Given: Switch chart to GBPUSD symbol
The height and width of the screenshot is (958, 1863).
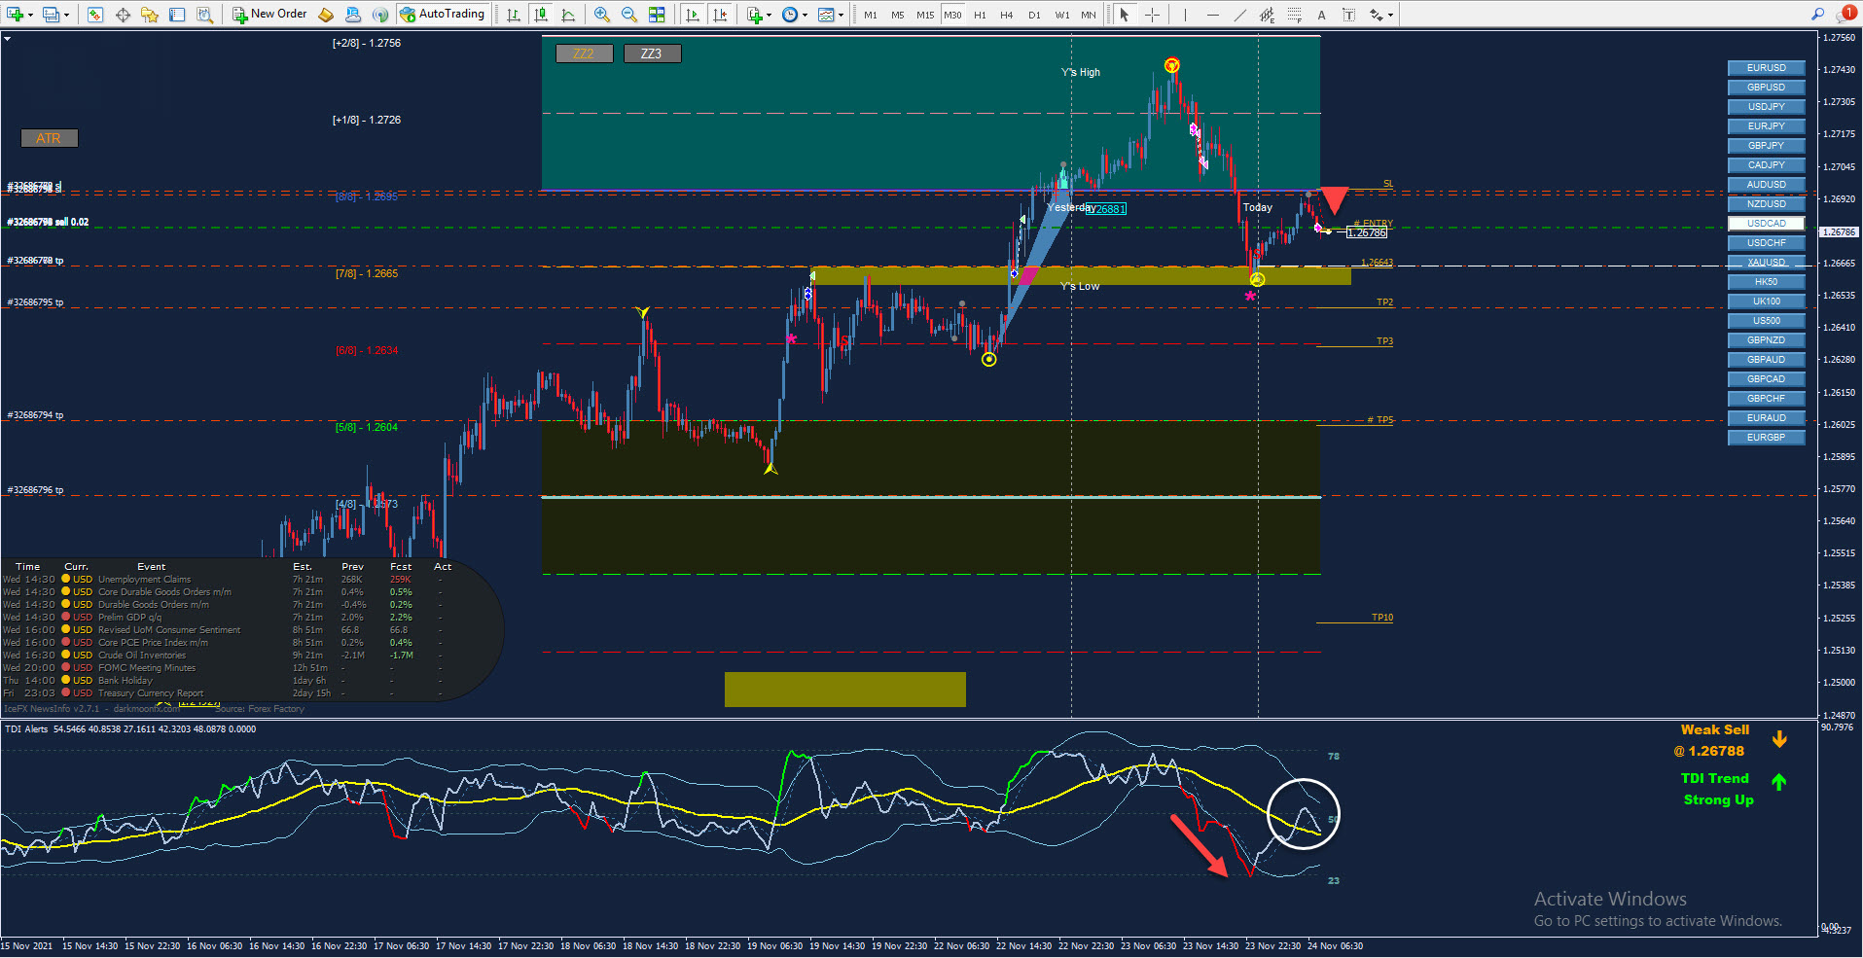Looking at the screenshot, I should [x=1766, y=88].
